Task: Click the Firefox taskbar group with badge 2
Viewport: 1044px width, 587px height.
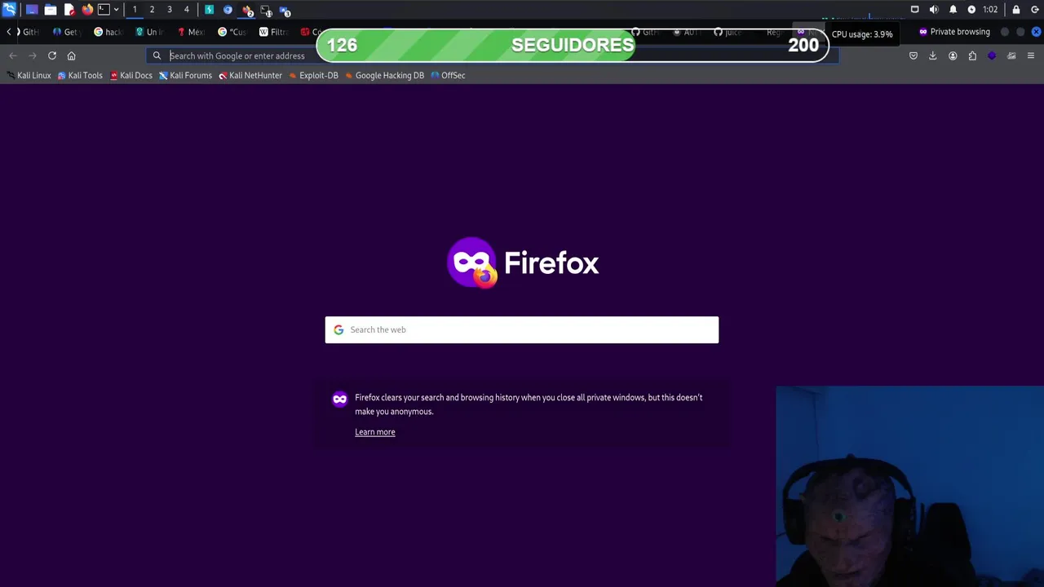Action: (248, 11)
